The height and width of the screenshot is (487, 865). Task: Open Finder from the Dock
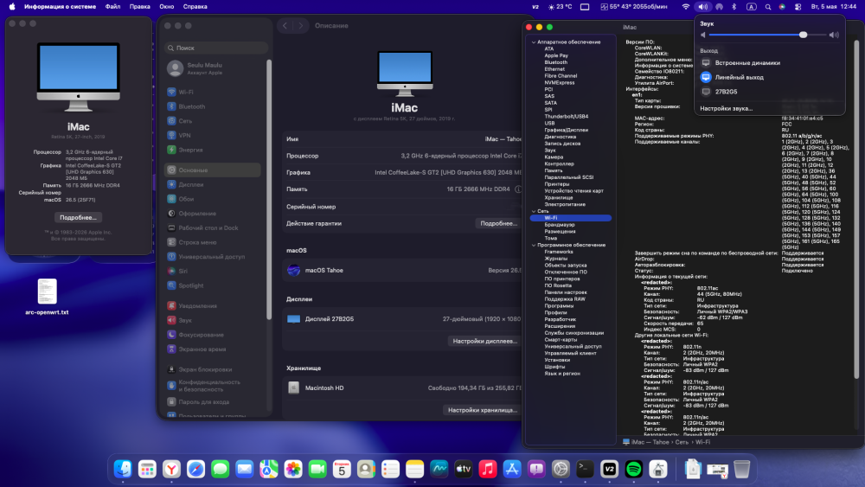point(123,469)
